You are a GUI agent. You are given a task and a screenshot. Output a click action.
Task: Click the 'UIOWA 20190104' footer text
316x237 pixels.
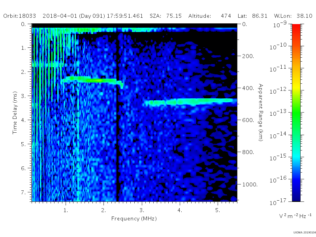[x=305, y=232]
